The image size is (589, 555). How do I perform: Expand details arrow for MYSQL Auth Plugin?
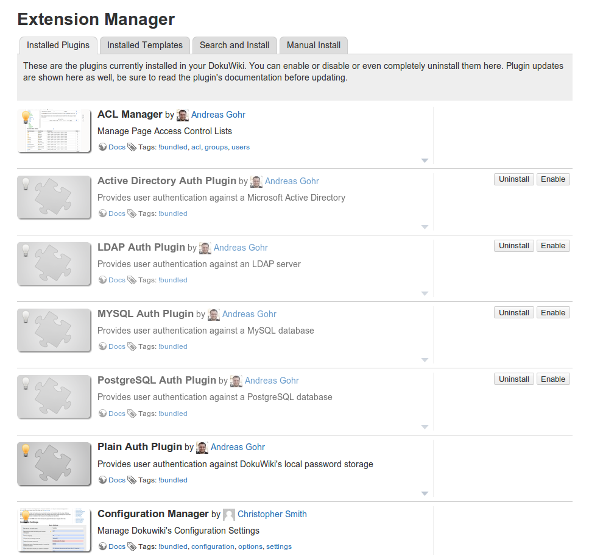tap(425, 360)
